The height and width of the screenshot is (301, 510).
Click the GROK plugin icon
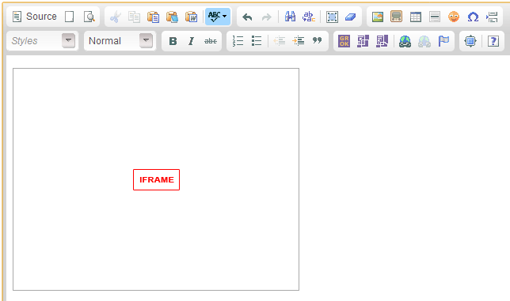click(344, 41)
